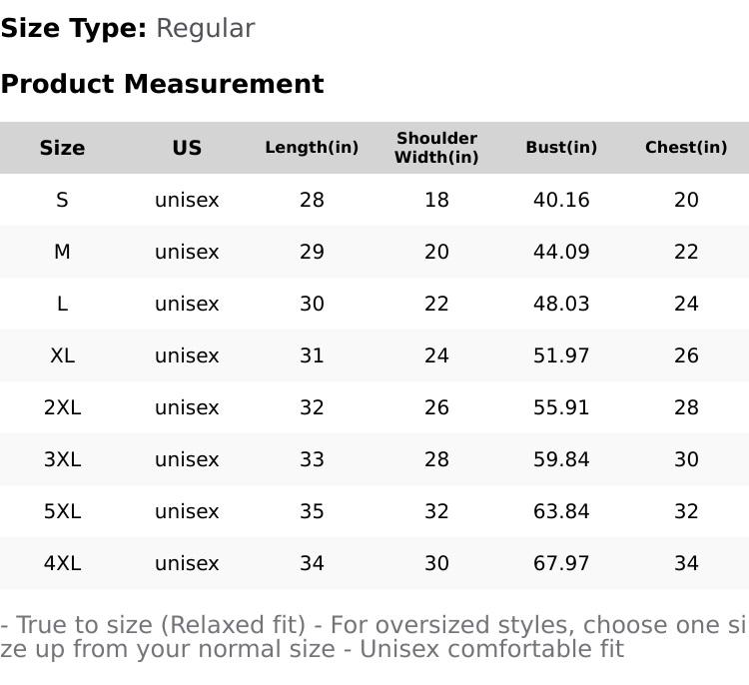Click the Shoulder Width(in) header

[x=436, y=148]
